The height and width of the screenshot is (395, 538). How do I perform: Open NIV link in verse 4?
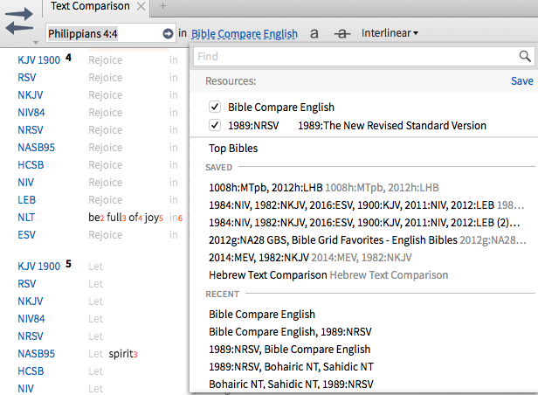25,183
